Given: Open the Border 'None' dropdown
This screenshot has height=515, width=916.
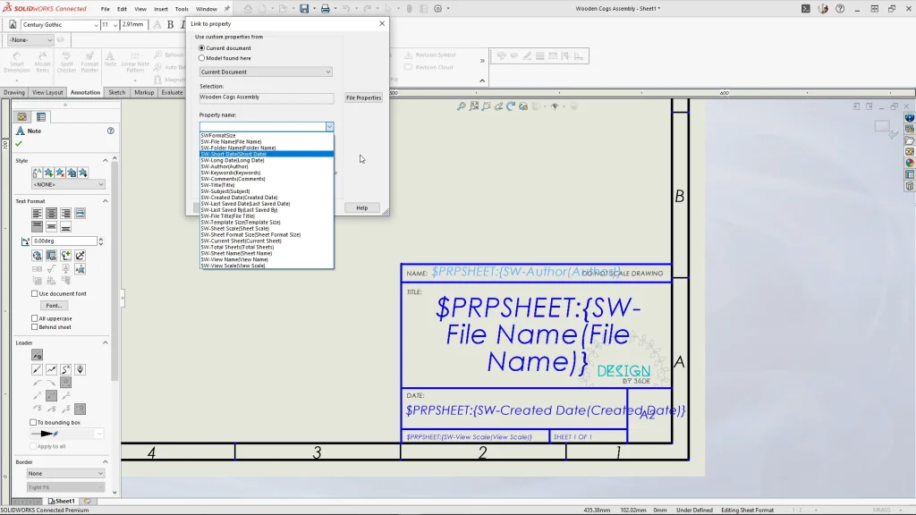Looking at the screenshot, I should (x=65, y=473).
